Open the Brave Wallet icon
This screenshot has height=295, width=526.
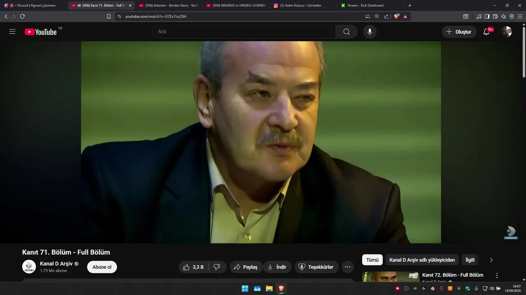click(495, 16)
